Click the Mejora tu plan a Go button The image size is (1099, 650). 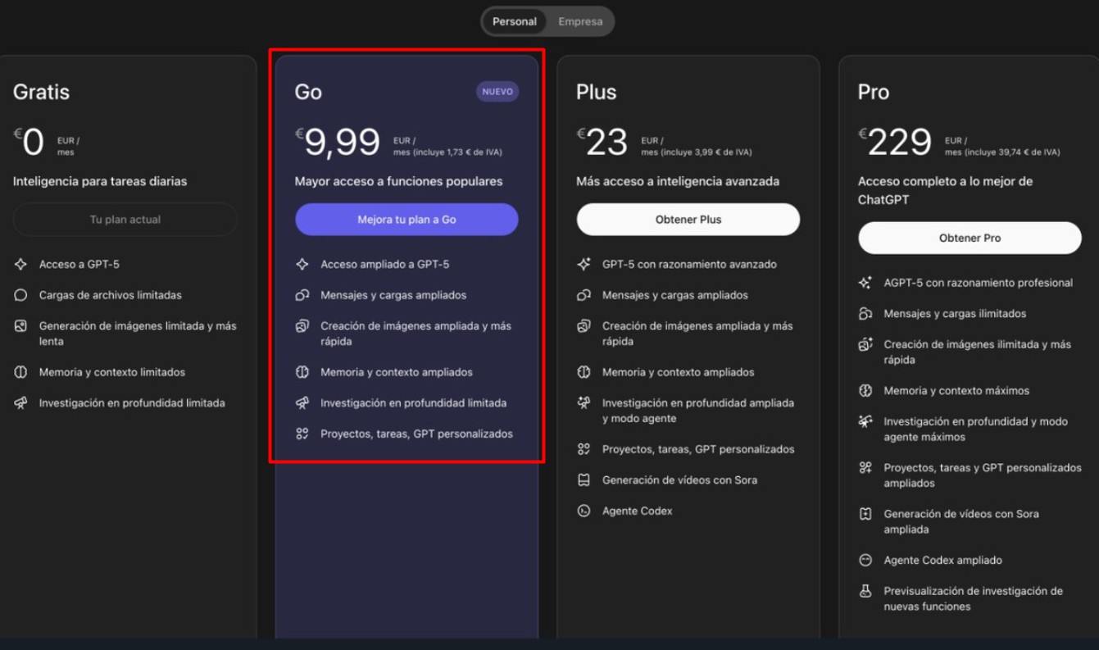pyautogui.click(x=406, y=220)
